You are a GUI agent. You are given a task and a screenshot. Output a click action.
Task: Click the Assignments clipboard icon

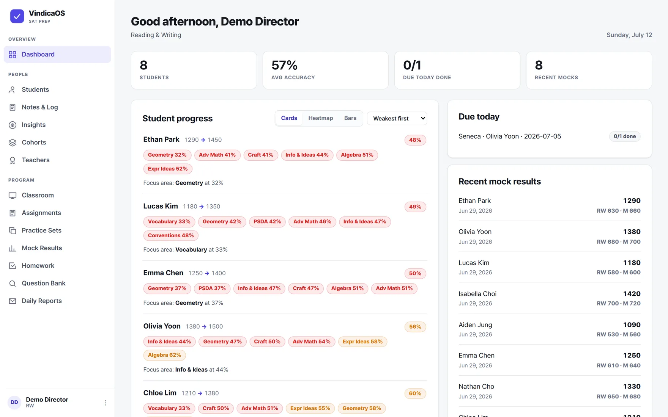13,213
